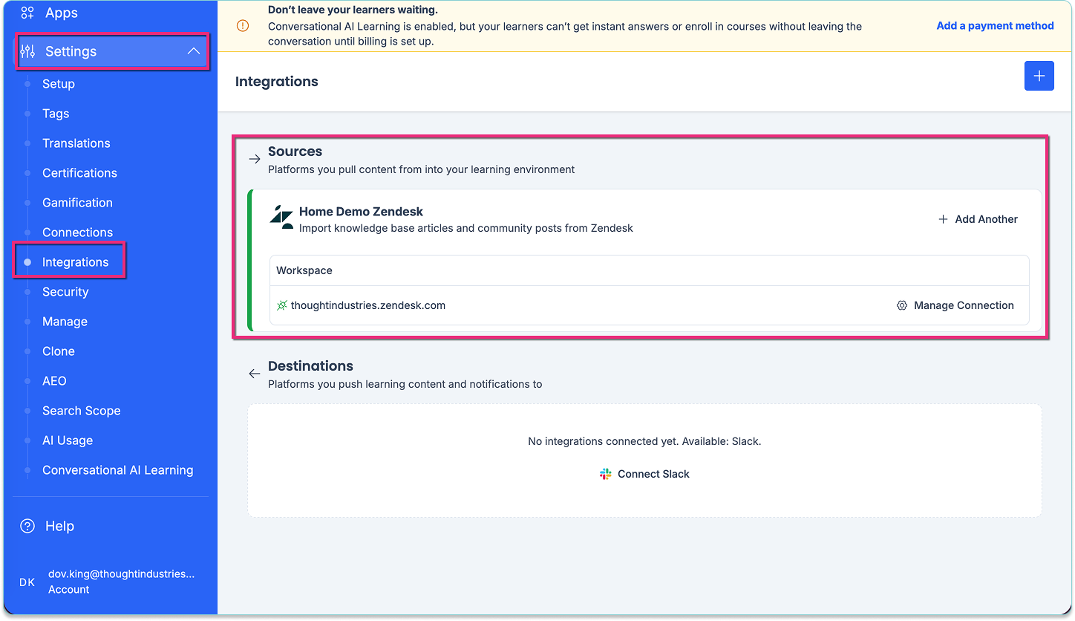Click the Add a payment method link
The height and width of the screenshot is (621, 1075).
point(995,25)
